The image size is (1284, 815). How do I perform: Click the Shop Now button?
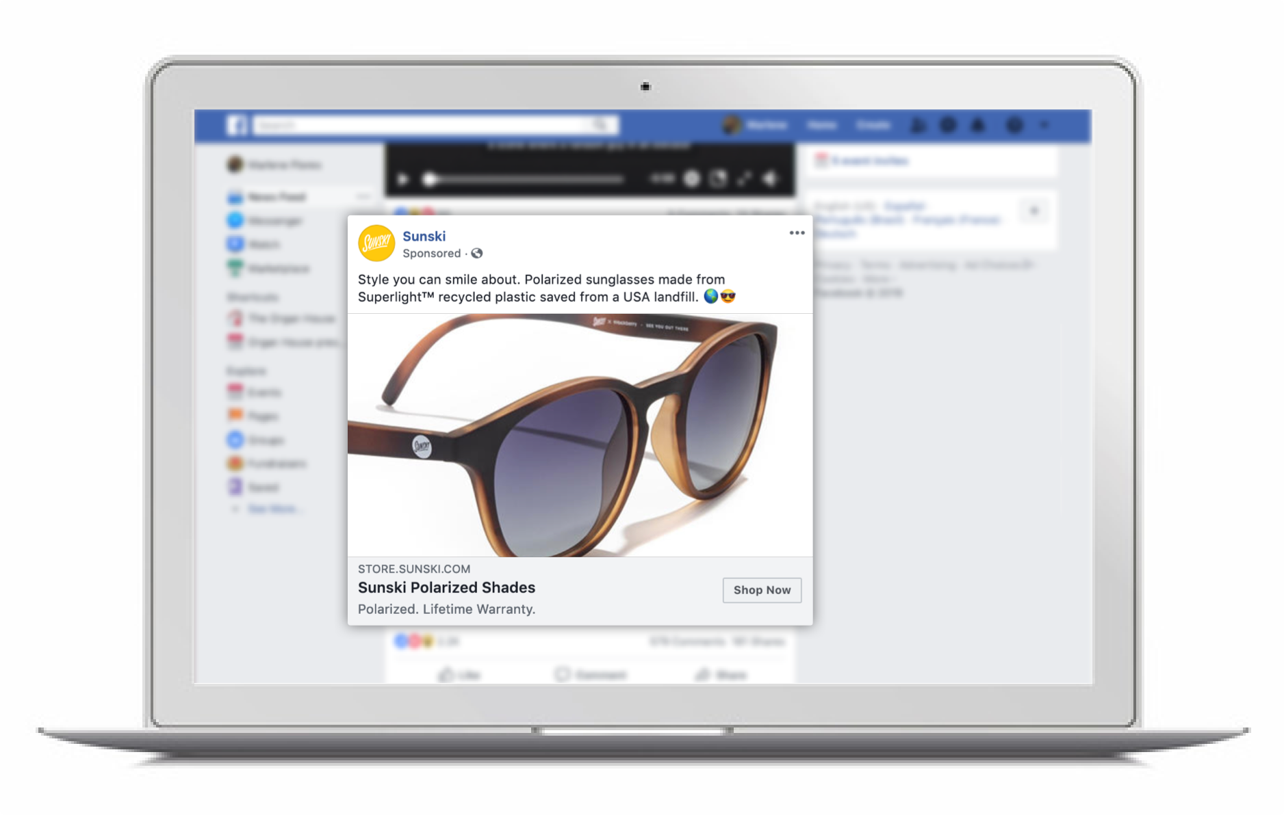pos(762,589)
